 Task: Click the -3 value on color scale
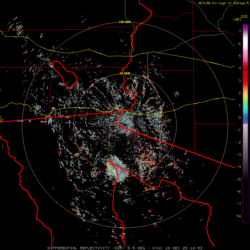[x=239, y=155]
